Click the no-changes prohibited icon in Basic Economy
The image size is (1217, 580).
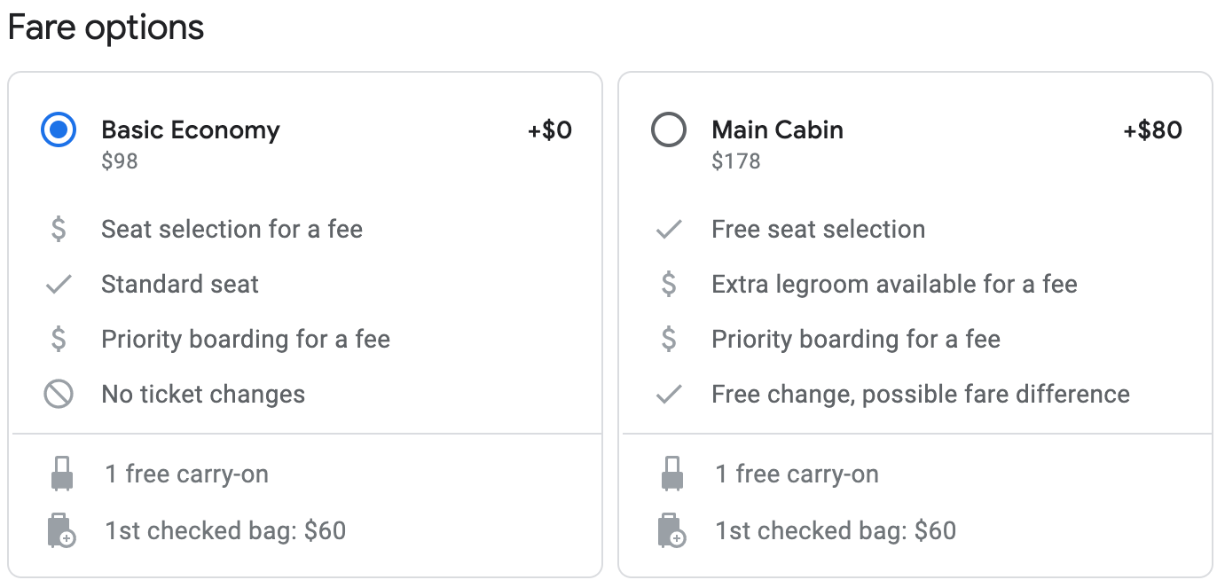[59, 394]
